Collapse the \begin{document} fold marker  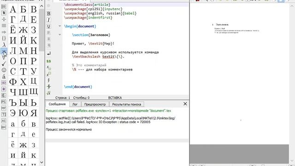[x=60, y=26]
